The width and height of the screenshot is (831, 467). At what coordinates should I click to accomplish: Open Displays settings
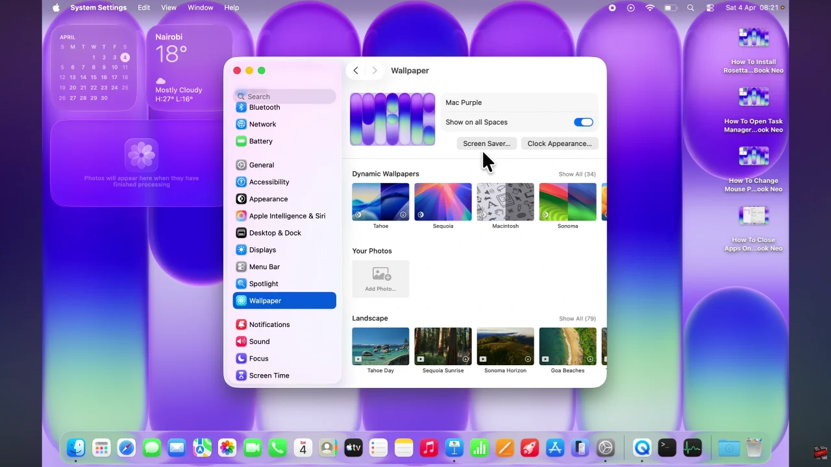[x=262, y=250]
